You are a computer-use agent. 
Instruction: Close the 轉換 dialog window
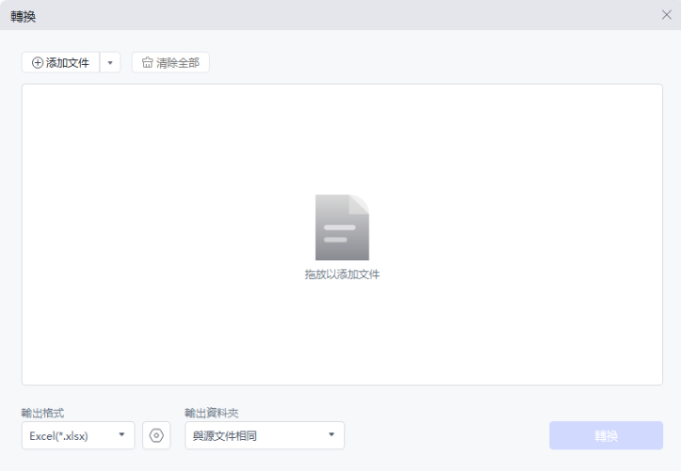coord(667,15)
